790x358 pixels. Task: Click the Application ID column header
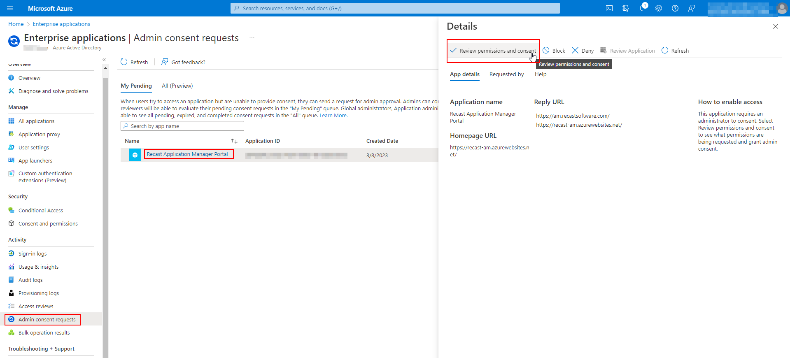(263, 141)
